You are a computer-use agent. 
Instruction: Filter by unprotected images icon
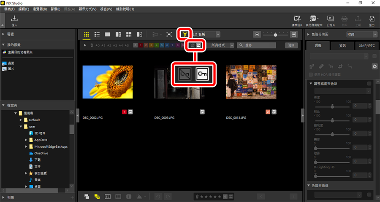pos(193,45)
